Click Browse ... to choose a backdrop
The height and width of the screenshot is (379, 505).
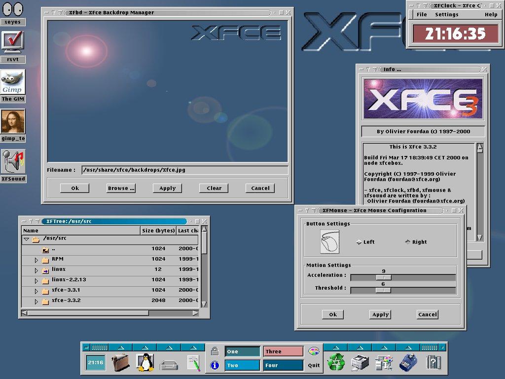point(121,188)
